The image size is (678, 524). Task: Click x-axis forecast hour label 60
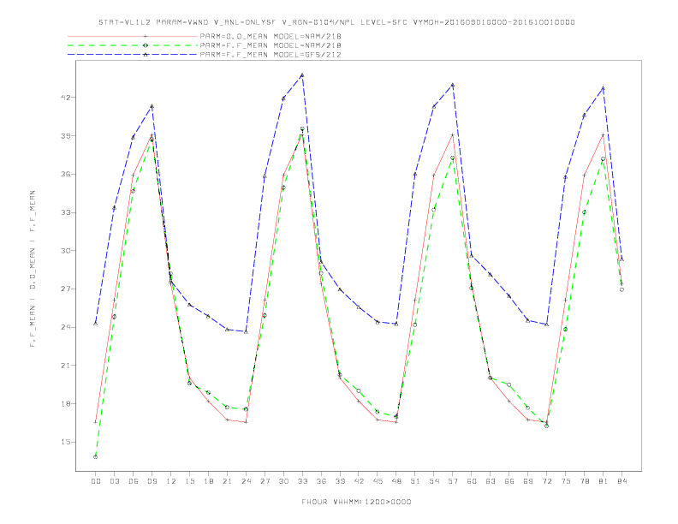point(472,481)
